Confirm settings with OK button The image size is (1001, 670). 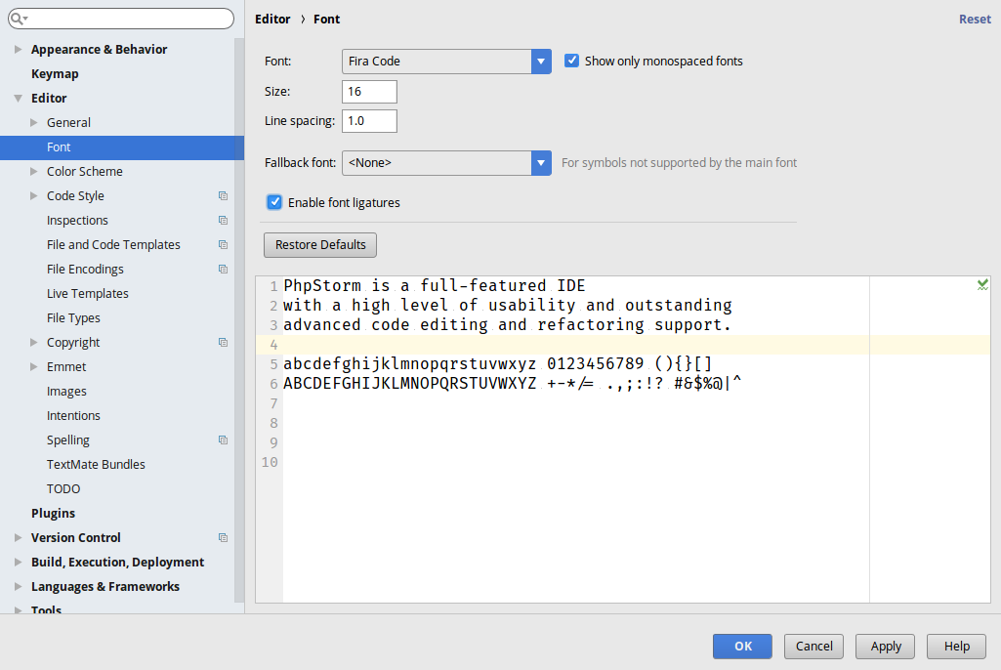(x=742, y=647)
